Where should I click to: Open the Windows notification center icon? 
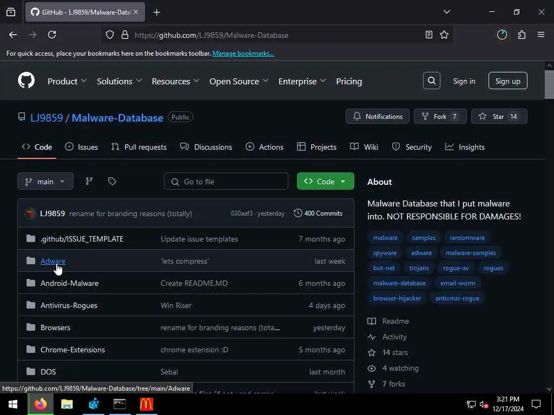(x=536, y=404)
